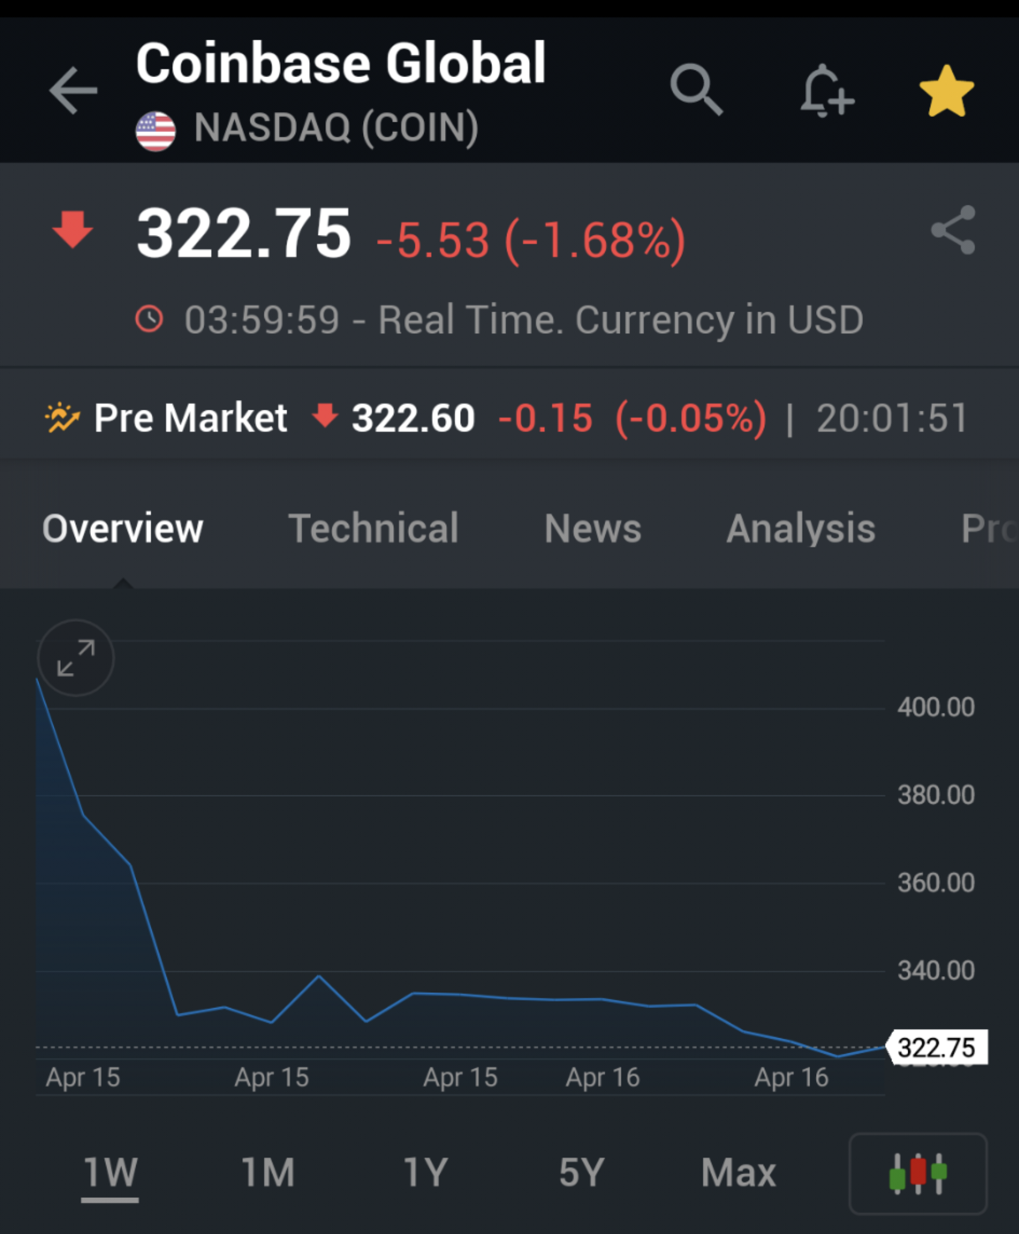This screenshot has height=1234, width=1019.
Task: Tap the red clock icon
Action: 149,319
